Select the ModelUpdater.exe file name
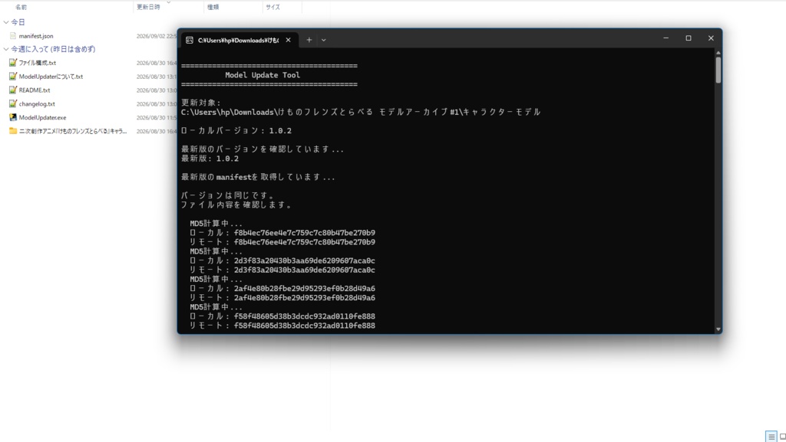 pos(43,117)
